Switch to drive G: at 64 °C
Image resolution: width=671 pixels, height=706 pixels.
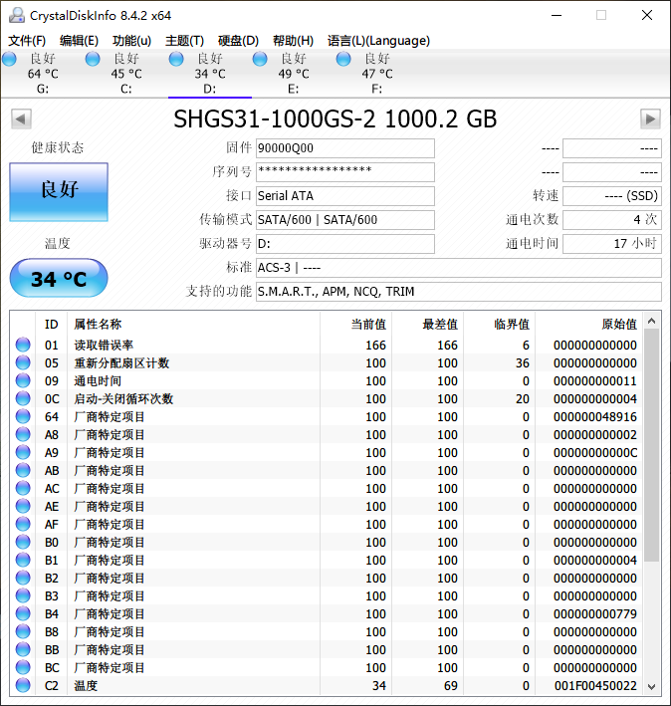[x=42, y=74]
